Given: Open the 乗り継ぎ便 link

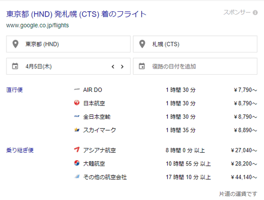Looking at the screenshot, I should click(x=20, y=150).
